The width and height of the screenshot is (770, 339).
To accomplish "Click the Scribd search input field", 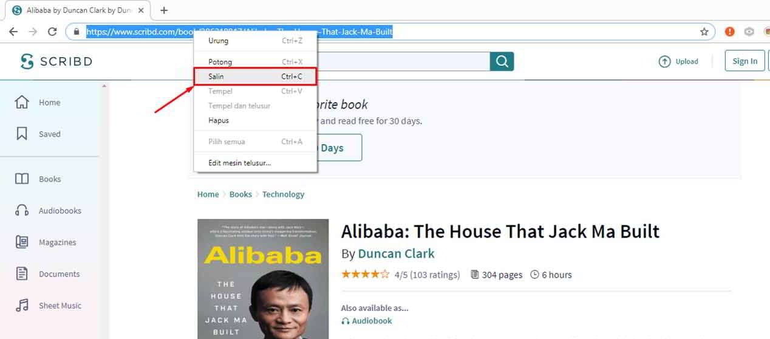I will coord(403,61).
